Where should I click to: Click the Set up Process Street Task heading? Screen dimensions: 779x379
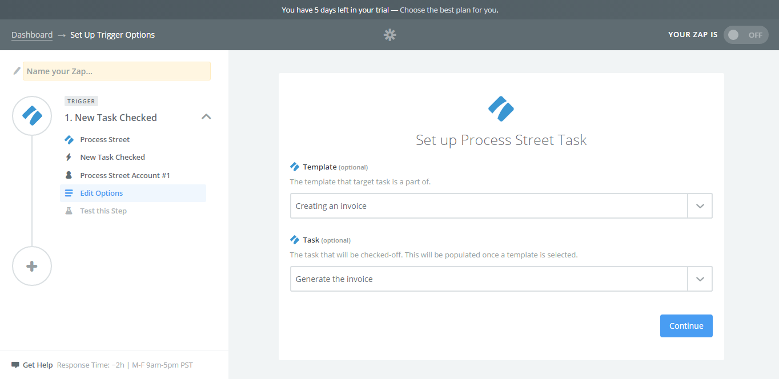coord(501,140)
